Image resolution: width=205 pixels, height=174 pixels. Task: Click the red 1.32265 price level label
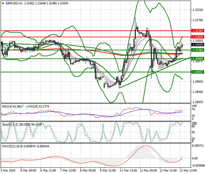pyautogui.click(x=198, y=31)
